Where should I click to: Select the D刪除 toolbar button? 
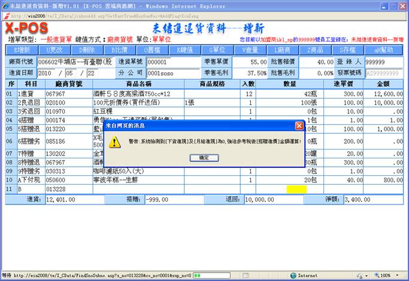click(x=87, y=50)
